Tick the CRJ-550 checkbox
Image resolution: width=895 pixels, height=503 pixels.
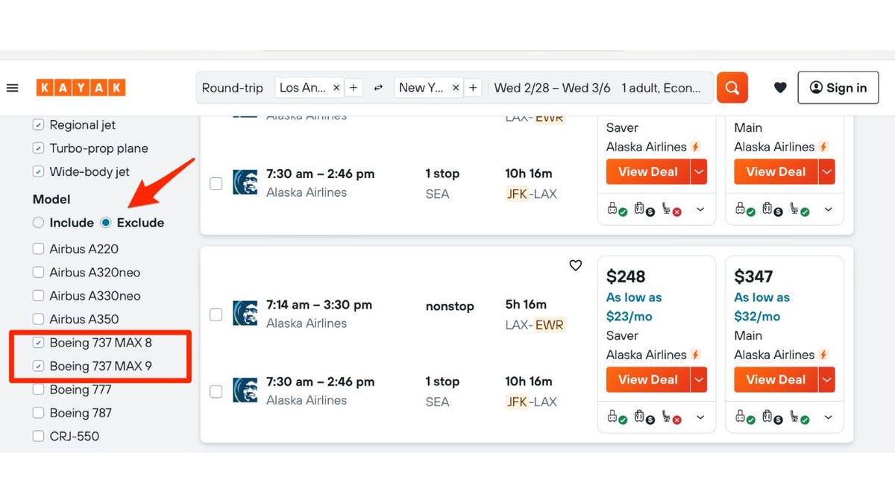coord(38,436)
